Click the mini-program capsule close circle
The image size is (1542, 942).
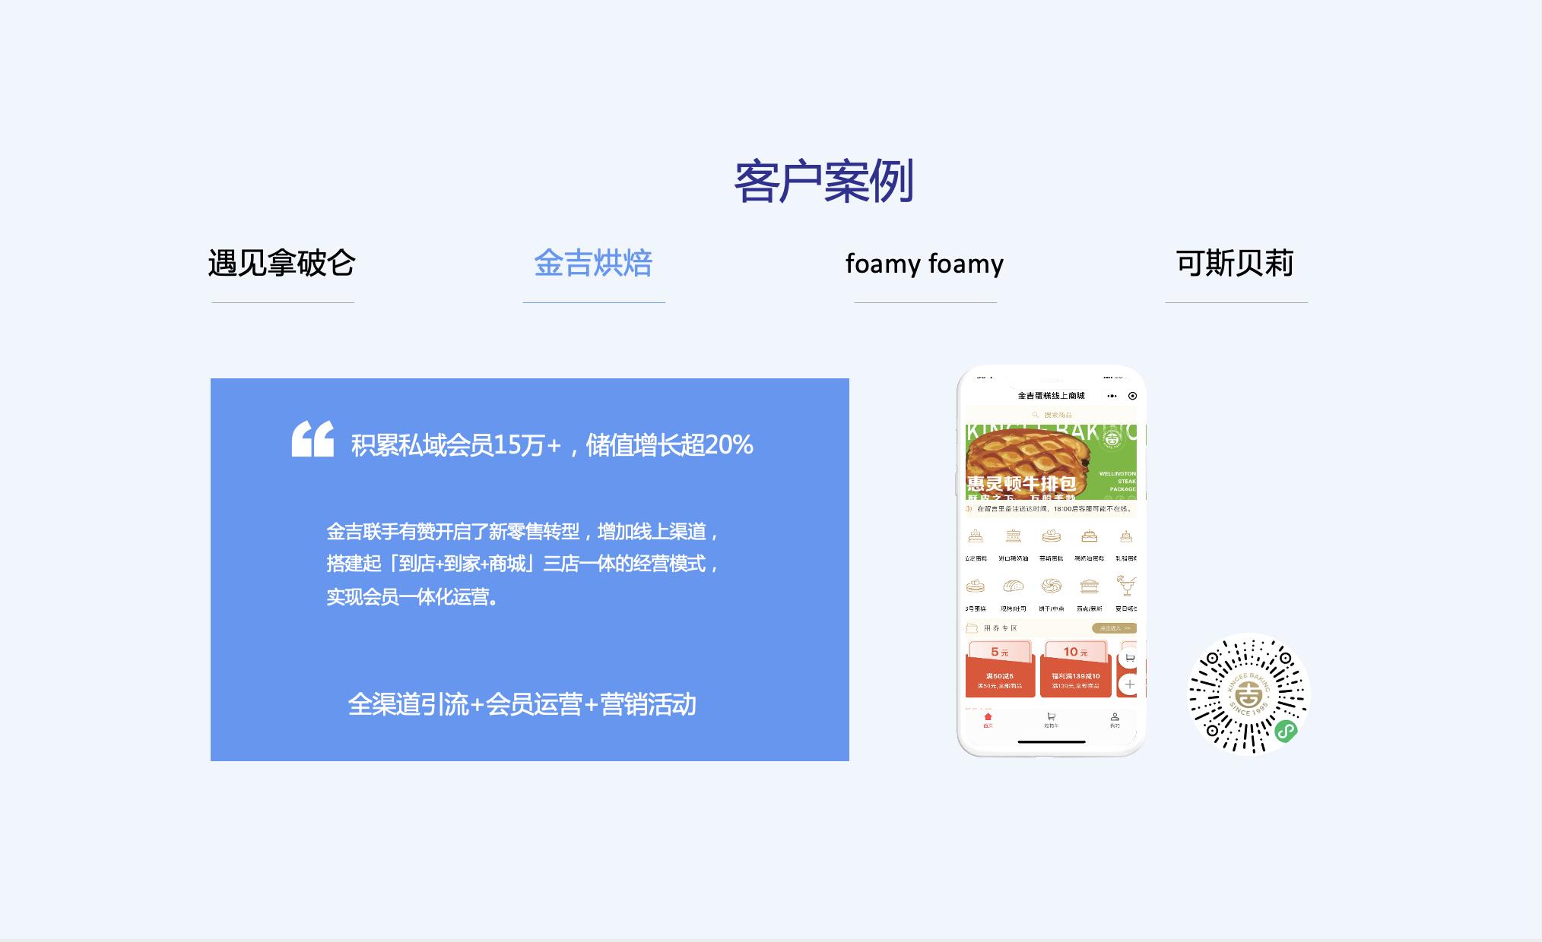click(x=1131, y=396)
